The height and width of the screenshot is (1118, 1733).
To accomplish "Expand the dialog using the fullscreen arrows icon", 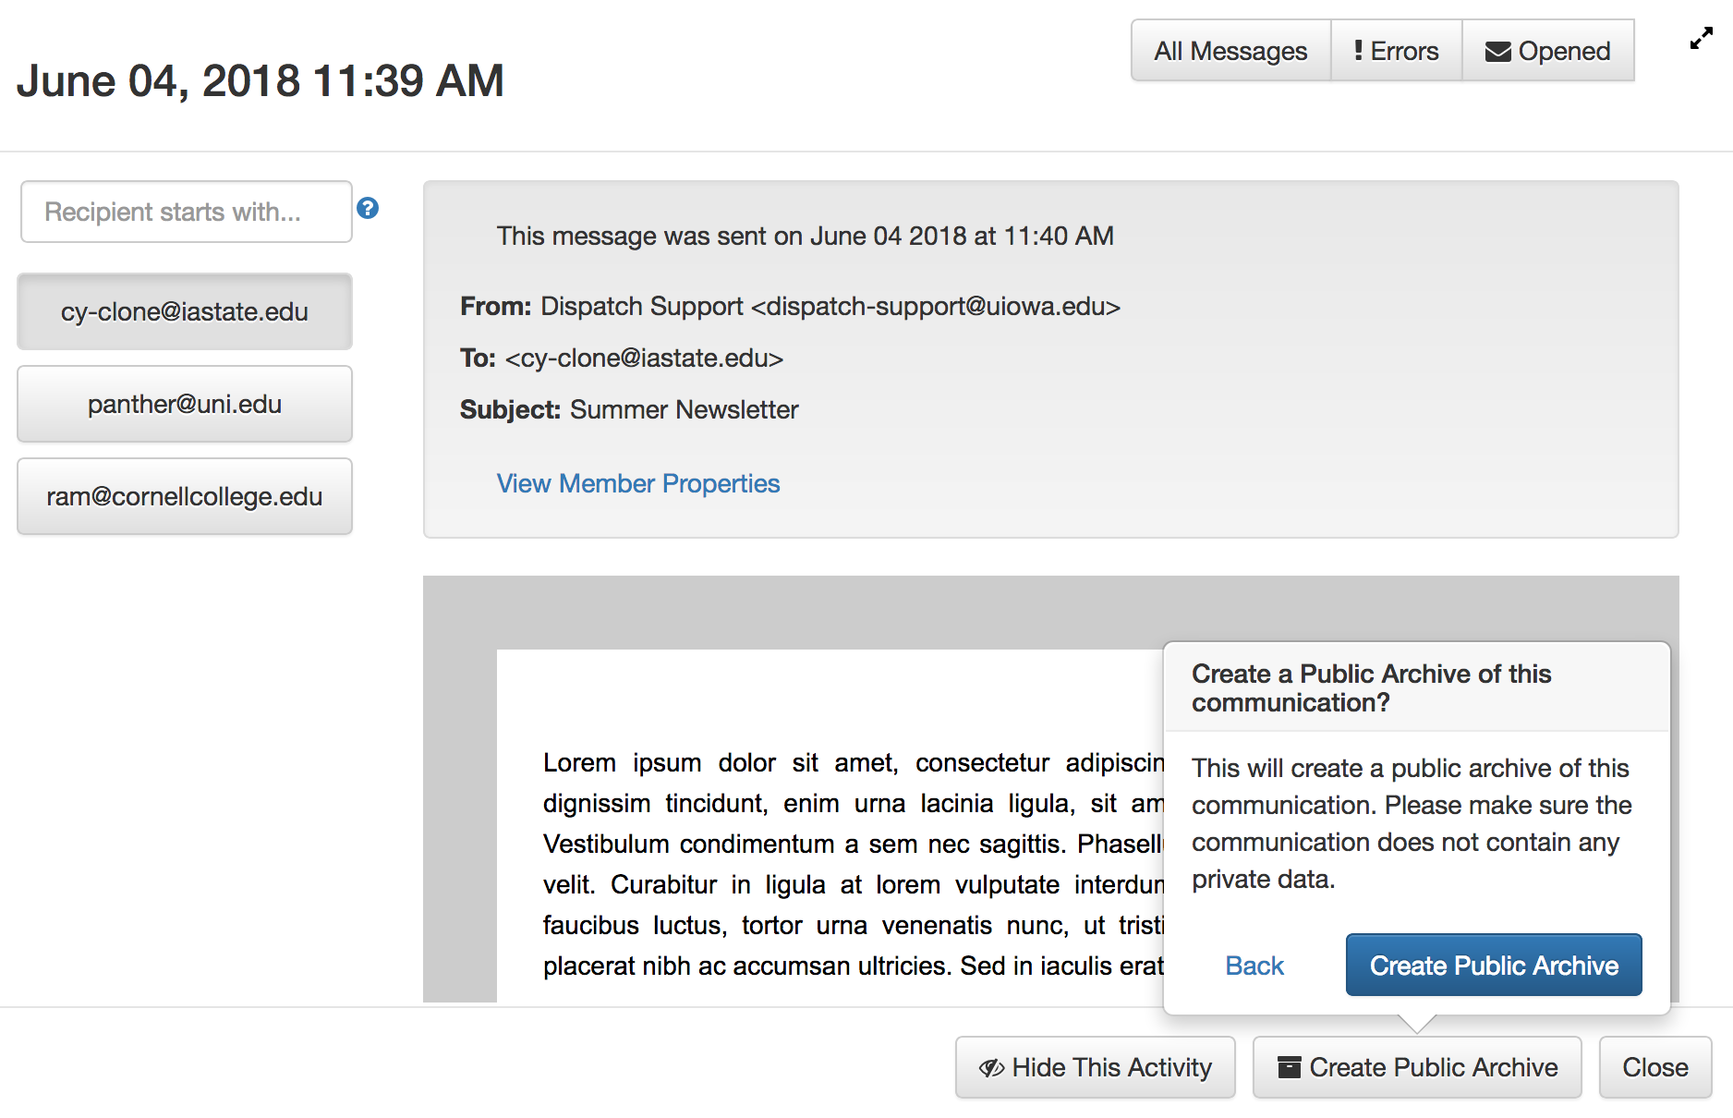I will [x=1701, y=39].
